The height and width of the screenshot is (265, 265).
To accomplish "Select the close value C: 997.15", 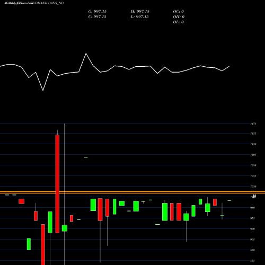I will pos(98,17).
